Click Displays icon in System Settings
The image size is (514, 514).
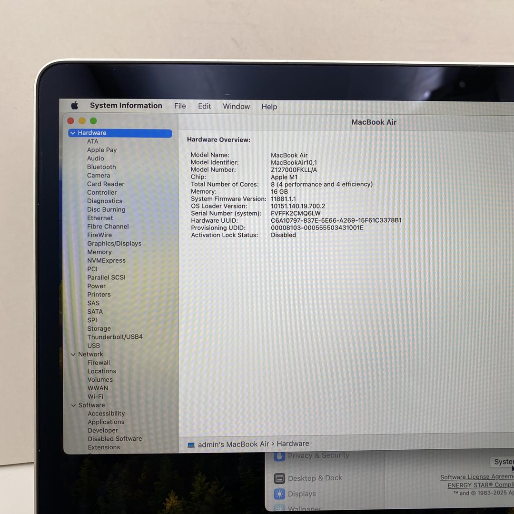coord(279,494)
